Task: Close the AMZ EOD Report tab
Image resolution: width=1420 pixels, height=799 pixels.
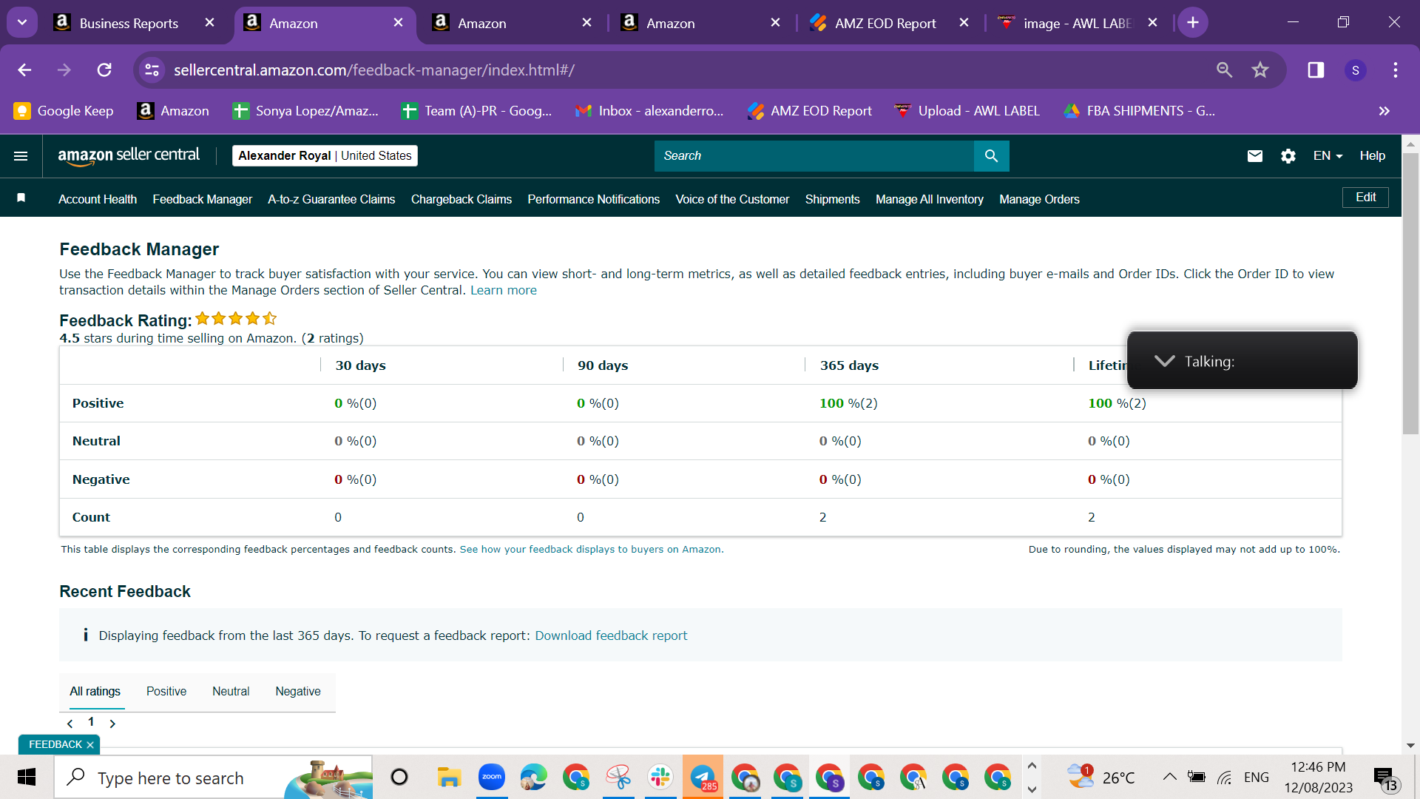Action: [964, 23]
